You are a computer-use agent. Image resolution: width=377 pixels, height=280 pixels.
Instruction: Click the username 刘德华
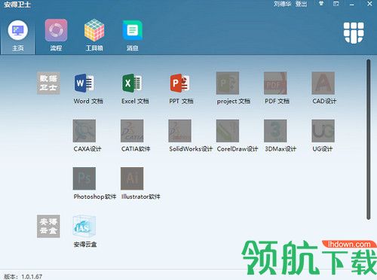click(283, 4)
